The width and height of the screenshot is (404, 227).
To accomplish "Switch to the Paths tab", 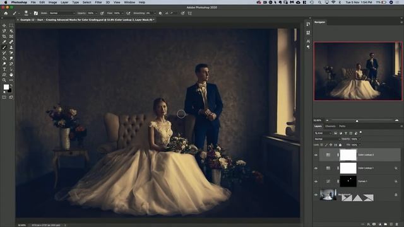I will coord(342,126).
